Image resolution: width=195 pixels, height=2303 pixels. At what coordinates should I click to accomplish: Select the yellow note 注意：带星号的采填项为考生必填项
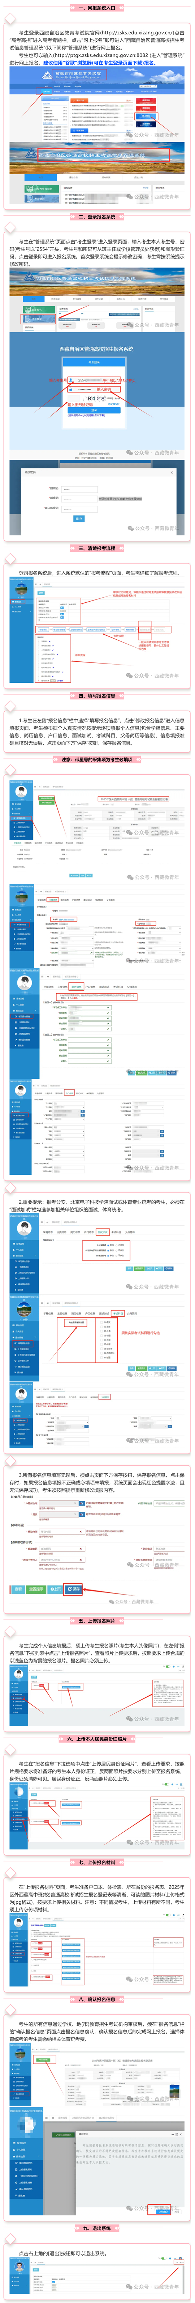97,760
